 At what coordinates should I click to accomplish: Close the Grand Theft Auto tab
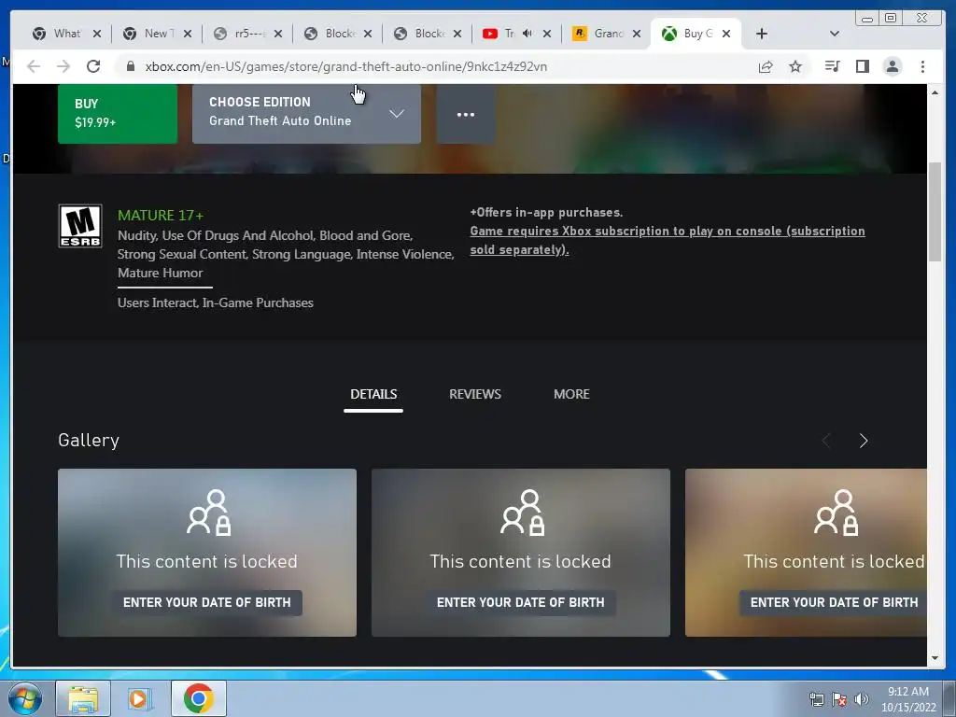[x=637, y=34]
